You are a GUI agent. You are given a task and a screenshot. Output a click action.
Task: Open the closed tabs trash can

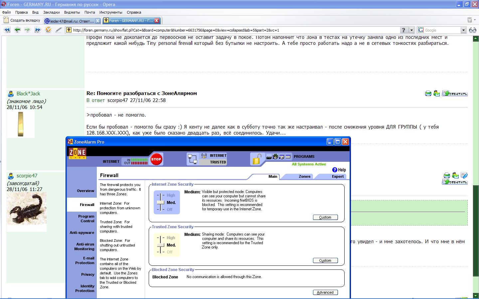470,20
